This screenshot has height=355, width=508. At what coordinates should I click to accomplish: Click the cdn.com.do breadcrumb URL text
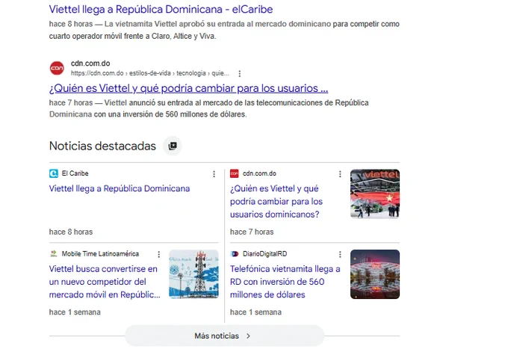point(150,73)
